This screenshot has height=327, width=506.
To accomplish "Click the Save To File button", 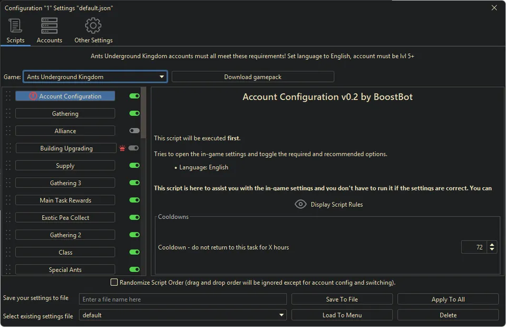I will (x=342, y=299).
